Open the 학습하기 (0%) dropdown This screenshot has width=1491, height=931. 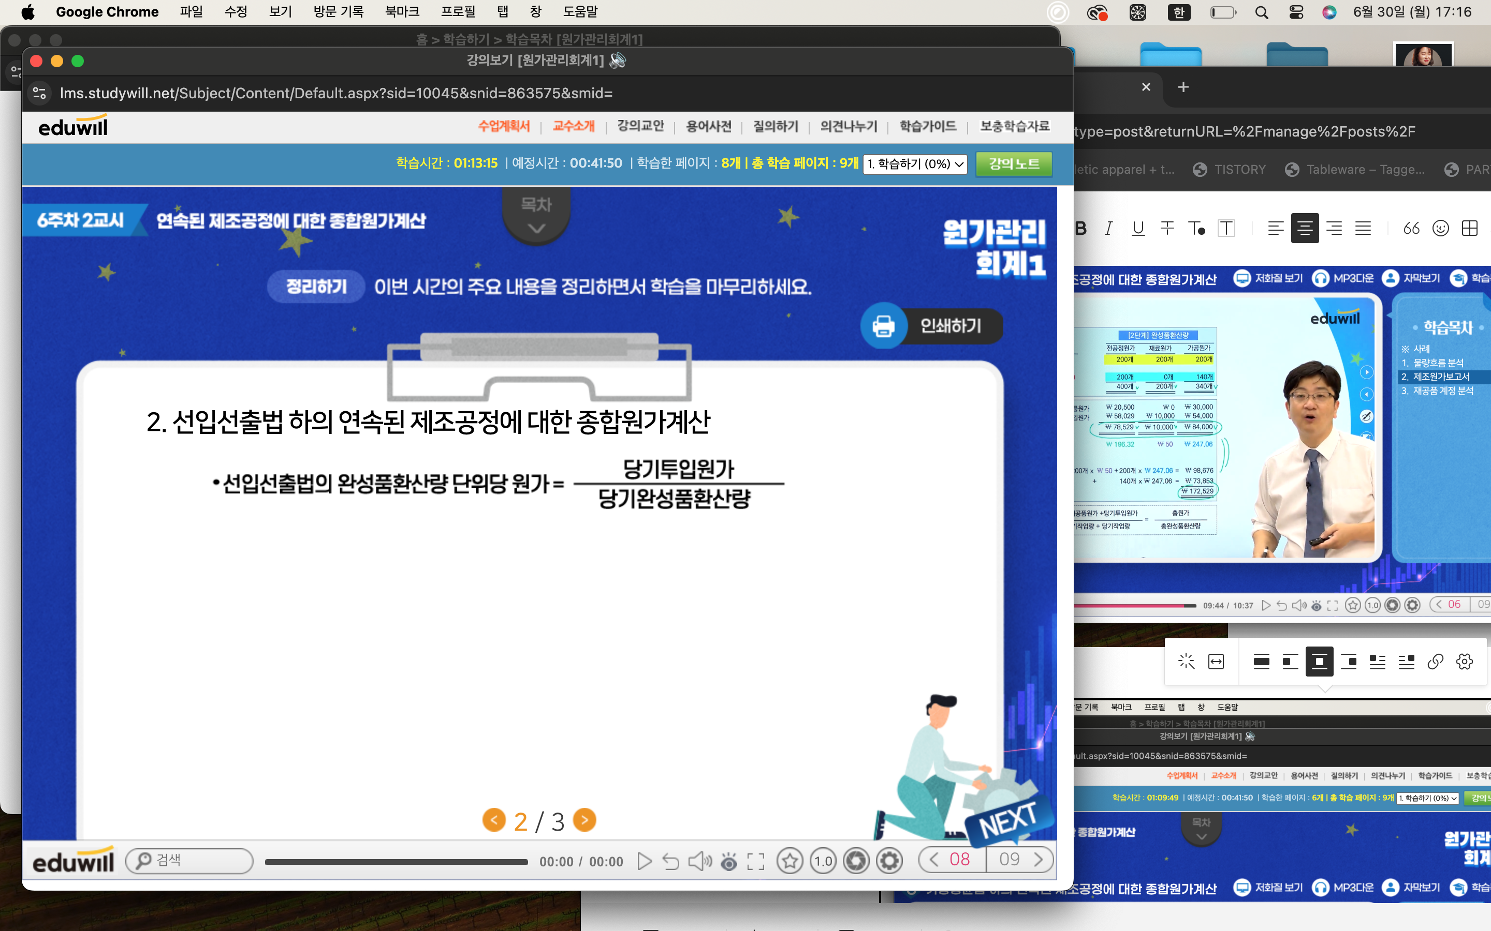(915, 164)
